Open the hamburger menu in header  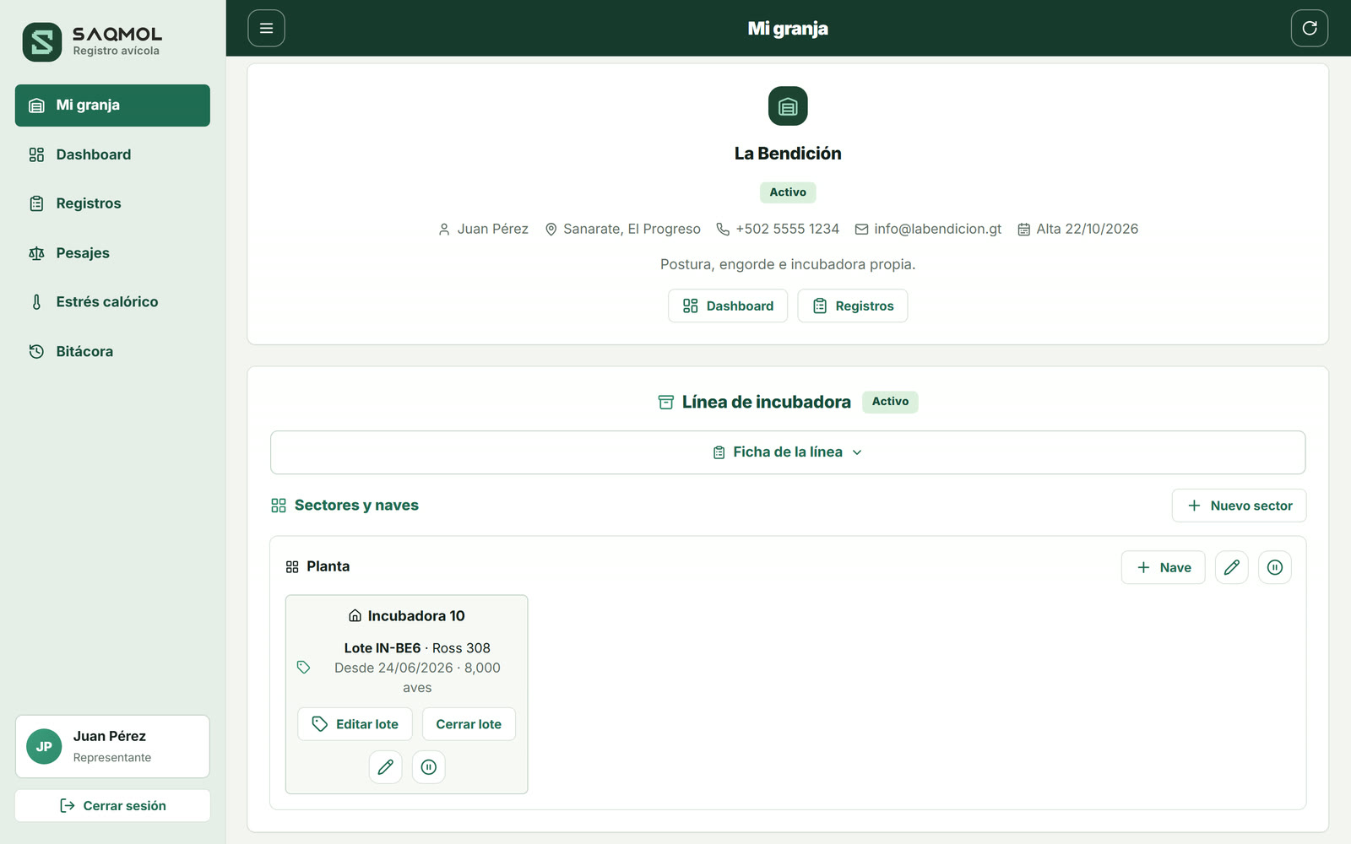pos(266,28)
